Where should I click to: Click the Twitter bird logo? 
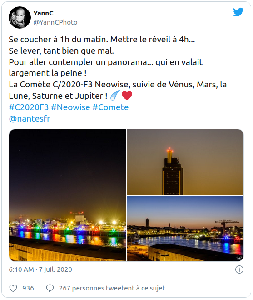click(238, 12)
